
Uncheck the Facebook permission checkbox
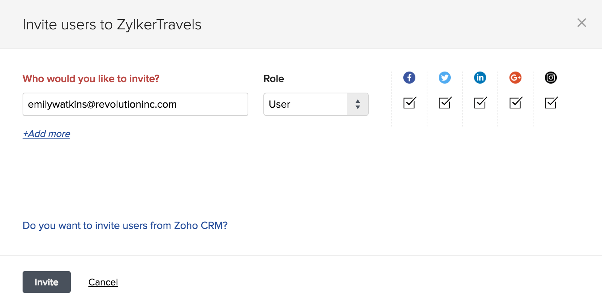coord(409,103)
